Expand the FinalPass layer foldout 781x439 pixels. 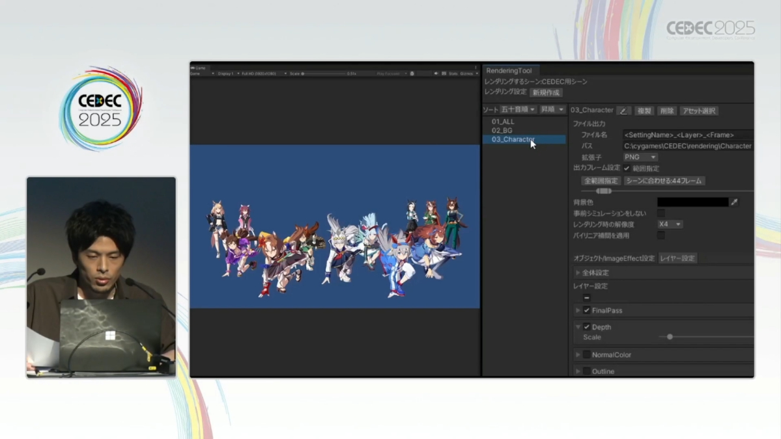[578, 310]
